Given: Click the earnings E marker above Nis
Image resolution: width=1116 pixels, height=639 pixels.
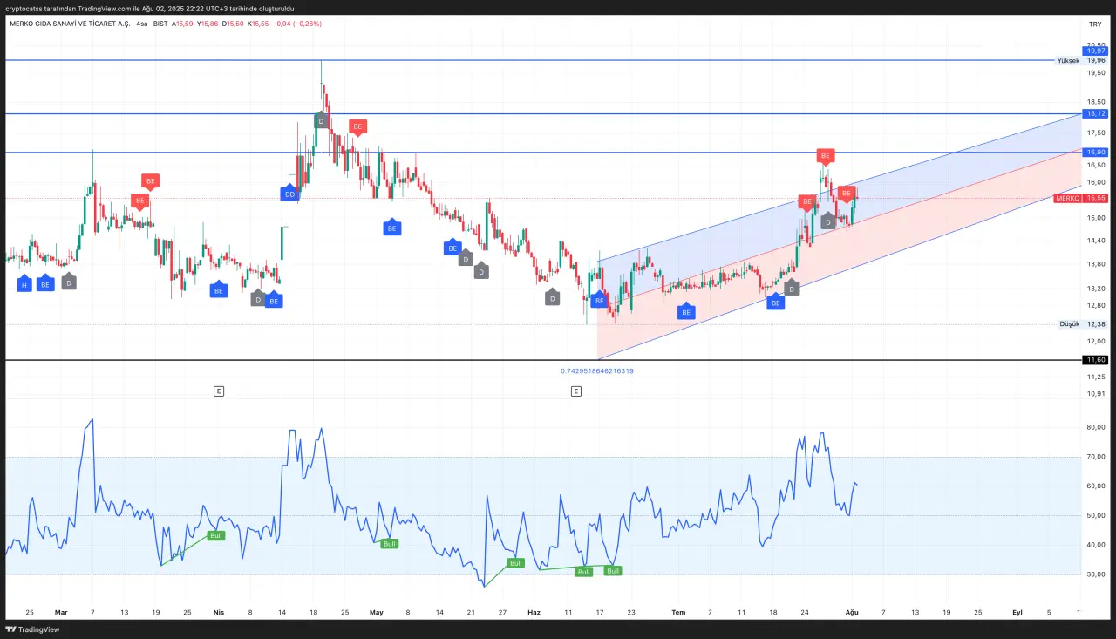Looking at the screenshot, I should tap(219, 391).
